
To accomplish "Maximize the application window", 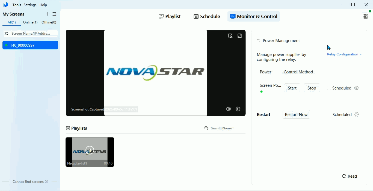I will pyautogui.click(x=353, y=5).
